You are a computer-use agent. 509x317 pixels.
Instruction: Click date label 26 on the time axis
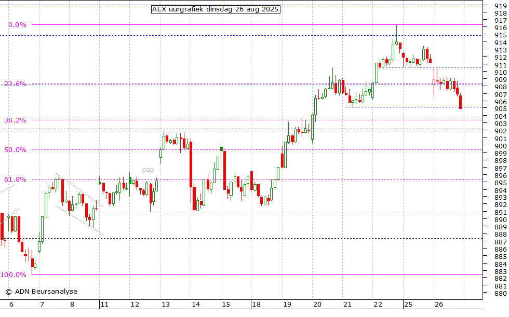439,305
